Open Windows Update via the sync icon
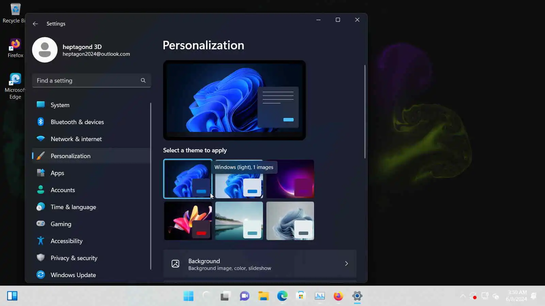545x306 pixels. (41, 275)
